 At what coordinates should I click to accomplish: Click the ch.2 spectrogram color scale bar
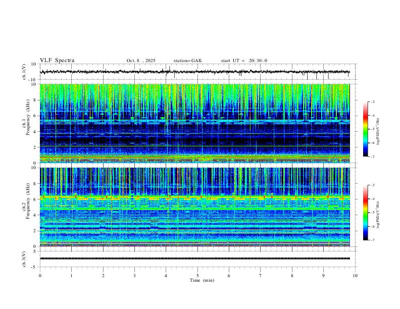tap(365, 213)
